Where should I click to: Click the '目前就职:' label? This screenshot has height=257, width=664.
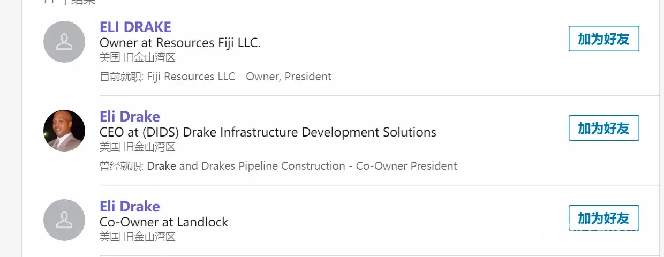tap(122, 77)
